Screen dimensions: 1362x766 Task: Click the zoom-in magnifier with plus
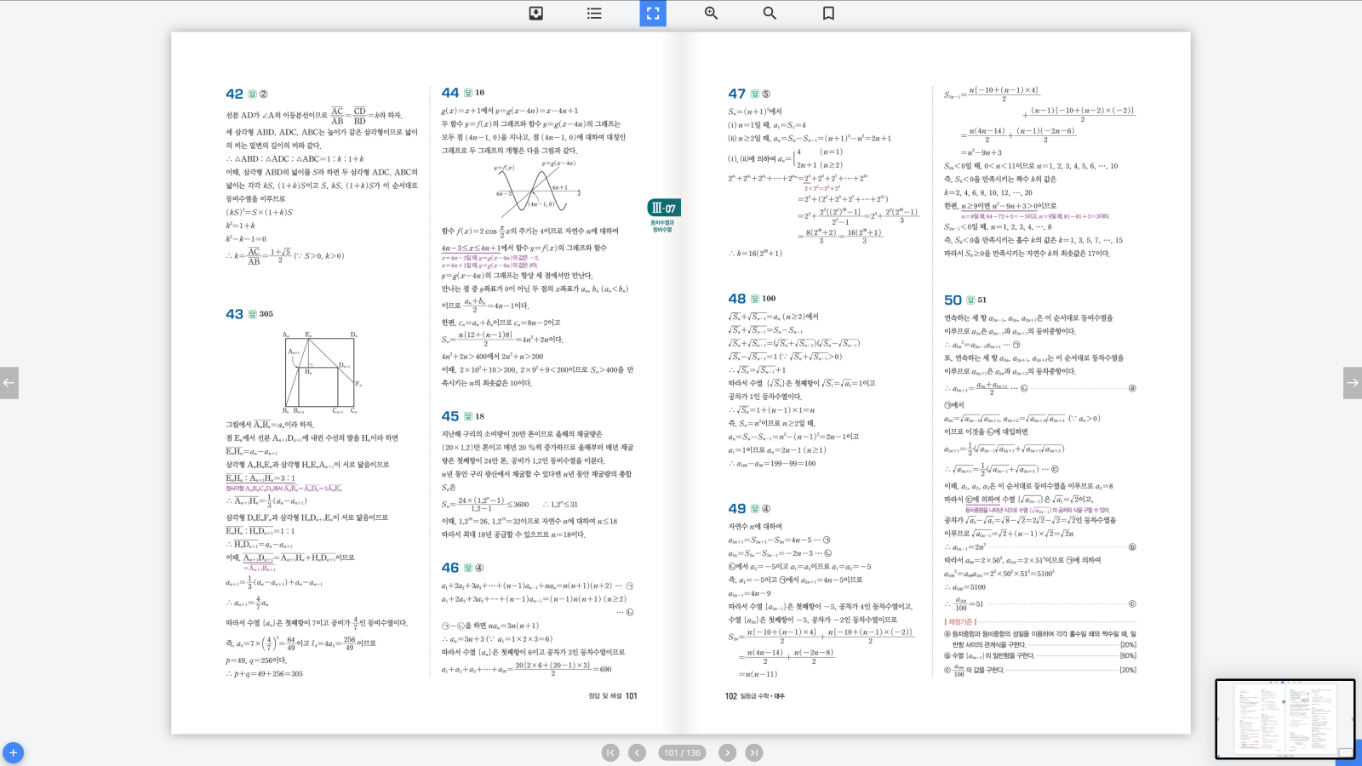(711, 13)
